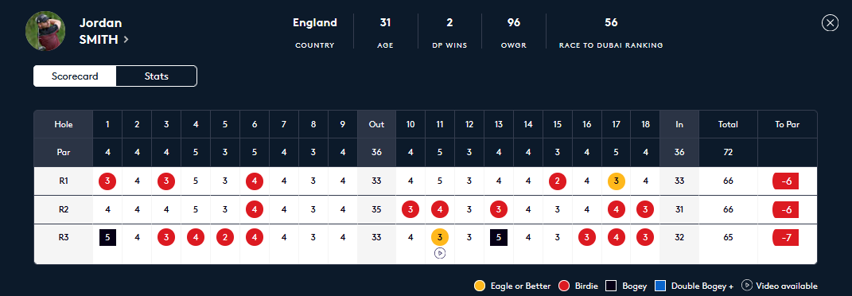
Task: Click the R3 hole 11 eagle circle
Action: tap(440, 237)
